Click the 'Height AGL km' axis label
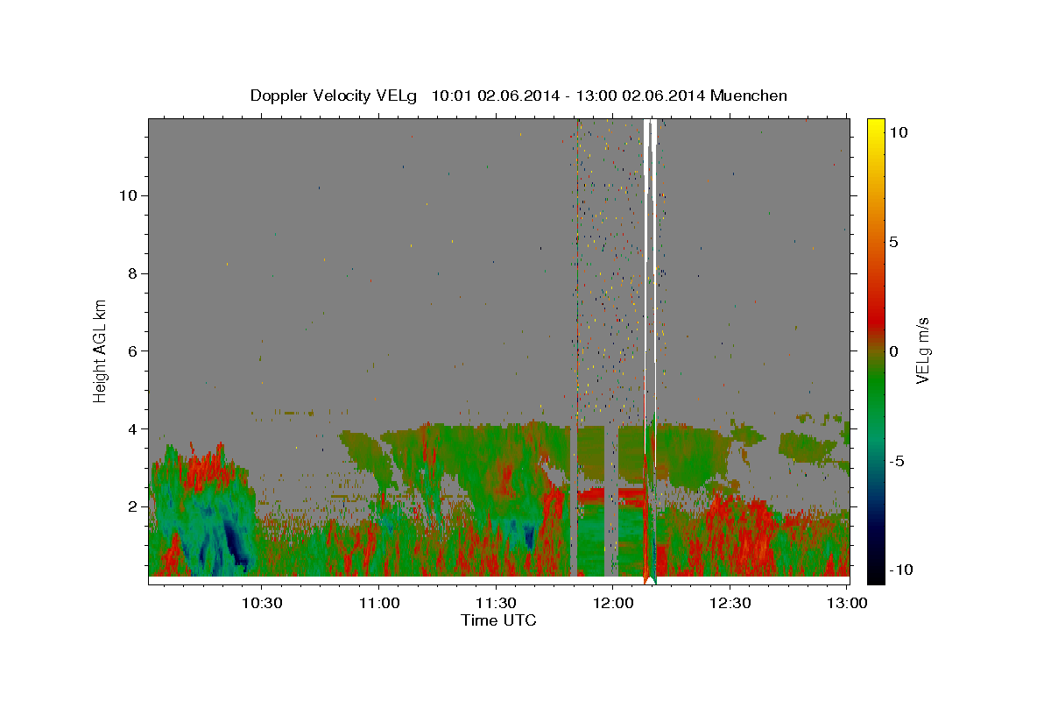Screen dimensions: 1051x701 pyautogui.click(x=101, y=350)
